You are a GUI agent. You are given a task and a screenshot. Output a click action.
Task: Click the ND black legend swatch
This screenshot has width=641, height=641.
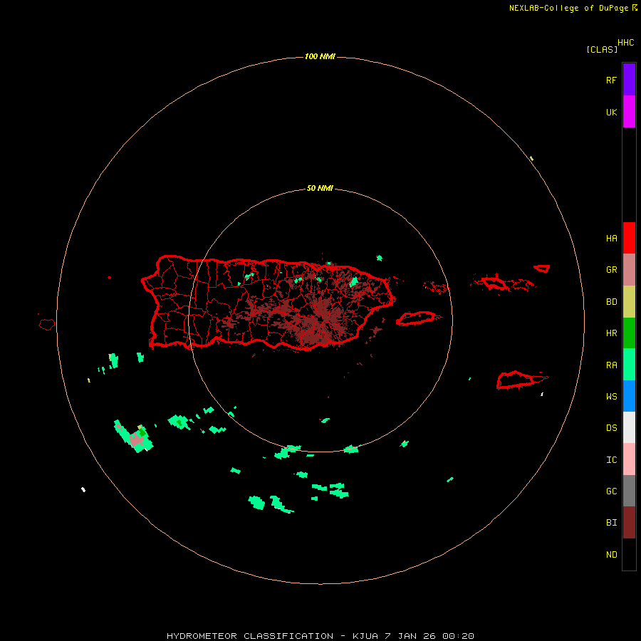pyautogui.click(x=629, y=554)
